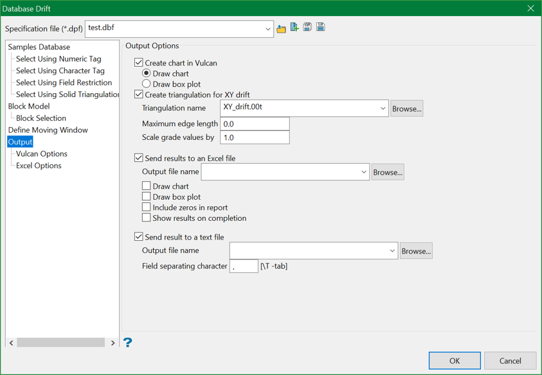
Task: Select Vulcan Options in the tree
Action: 42,153
